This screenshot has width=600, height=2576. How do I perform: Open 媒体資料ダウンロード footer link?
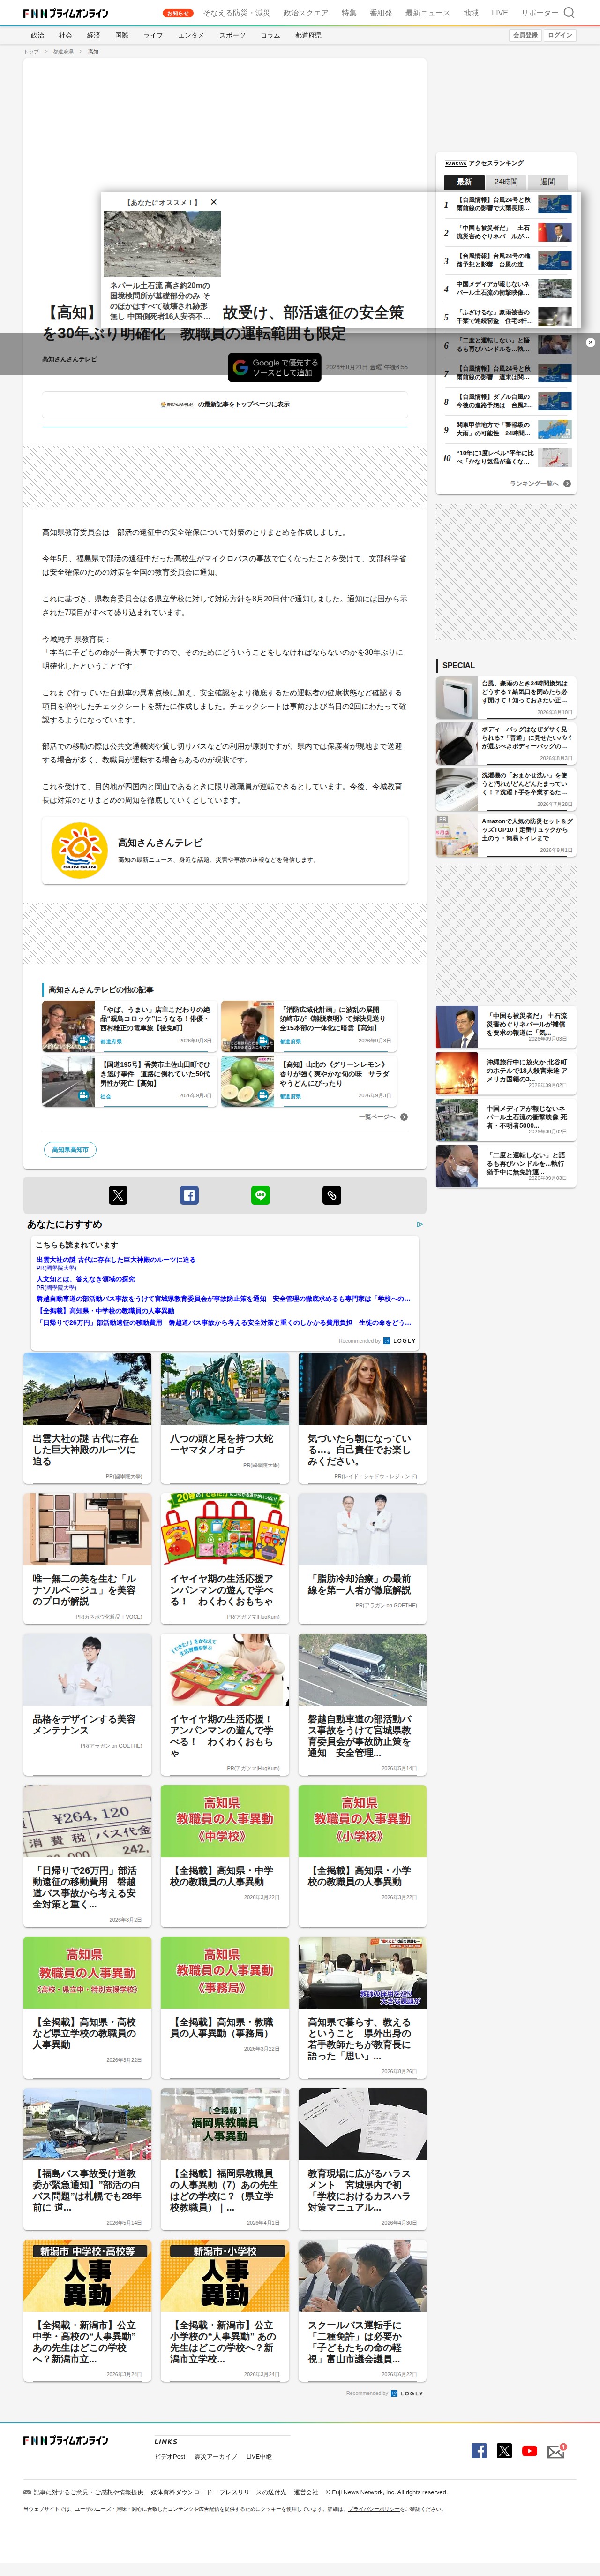coord(181,2492)
